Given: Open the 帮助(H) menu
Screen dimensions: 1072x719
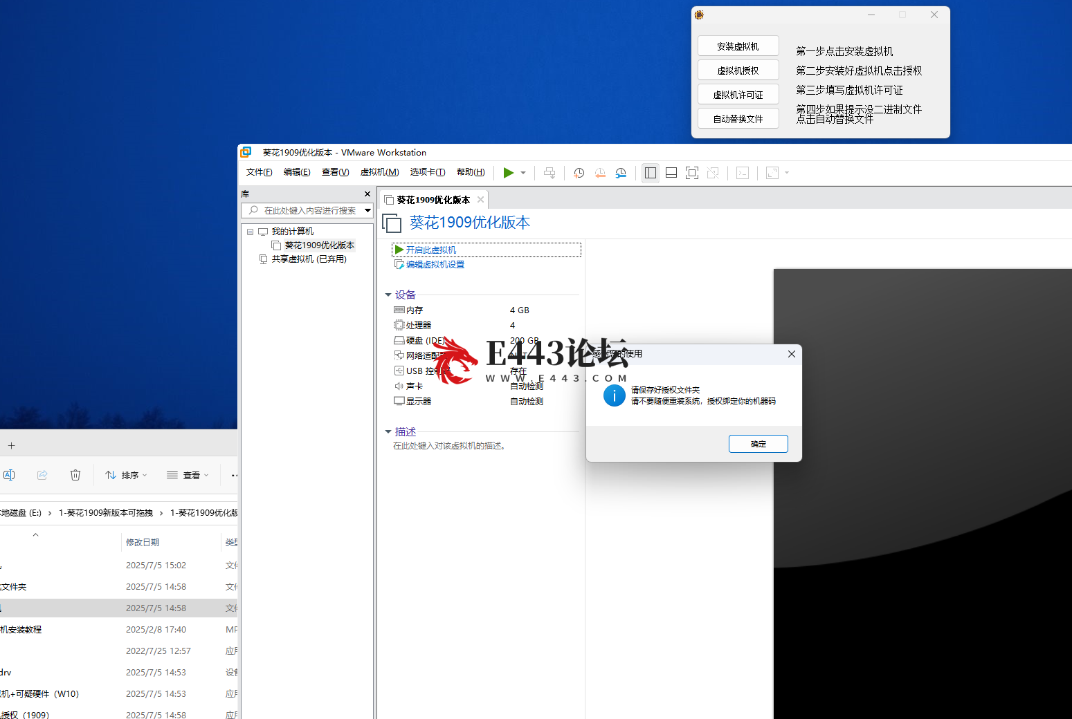Looking at the screenshot, I should click(471, 172).
